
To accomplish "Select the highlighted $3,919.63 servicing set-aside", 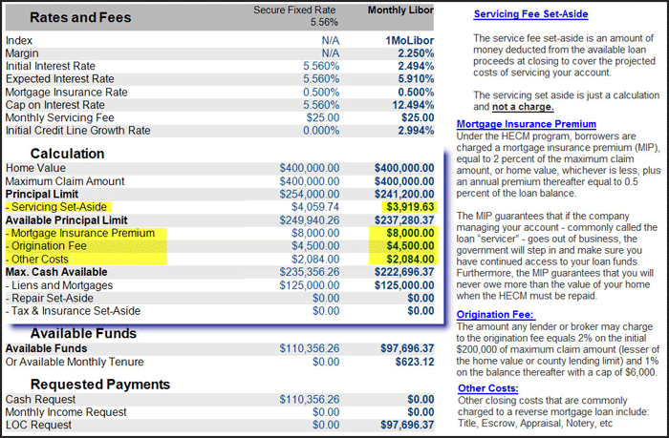I will click(410, 207).
